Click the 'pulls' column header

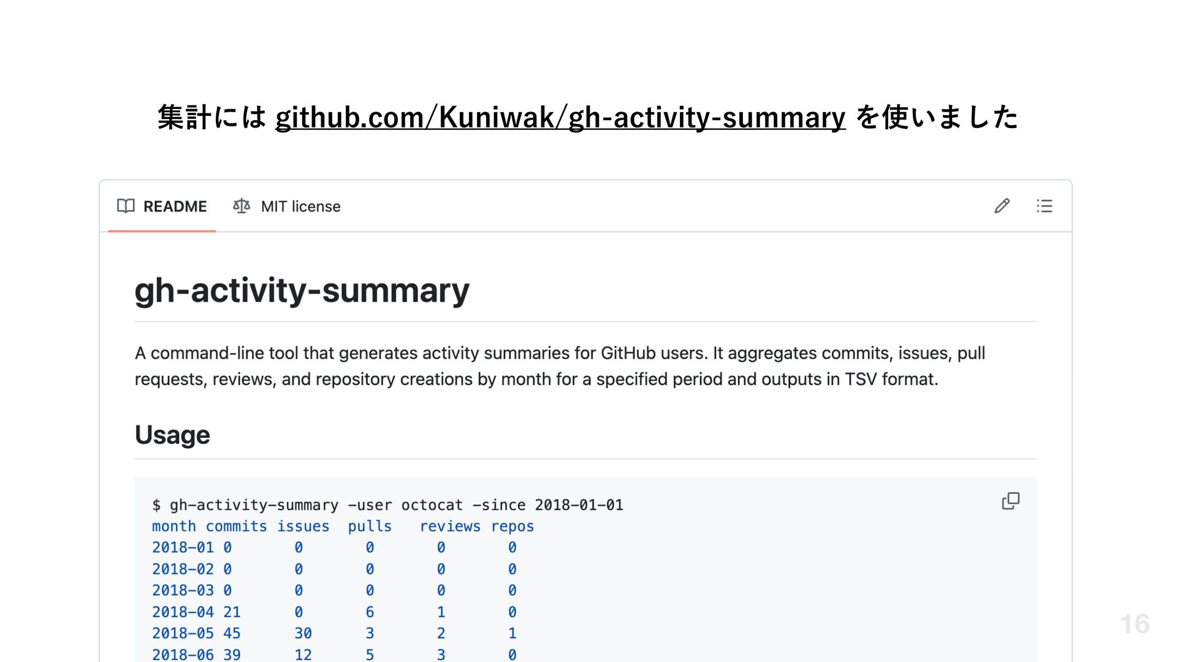pyautogui.click(x=370, y=527)
